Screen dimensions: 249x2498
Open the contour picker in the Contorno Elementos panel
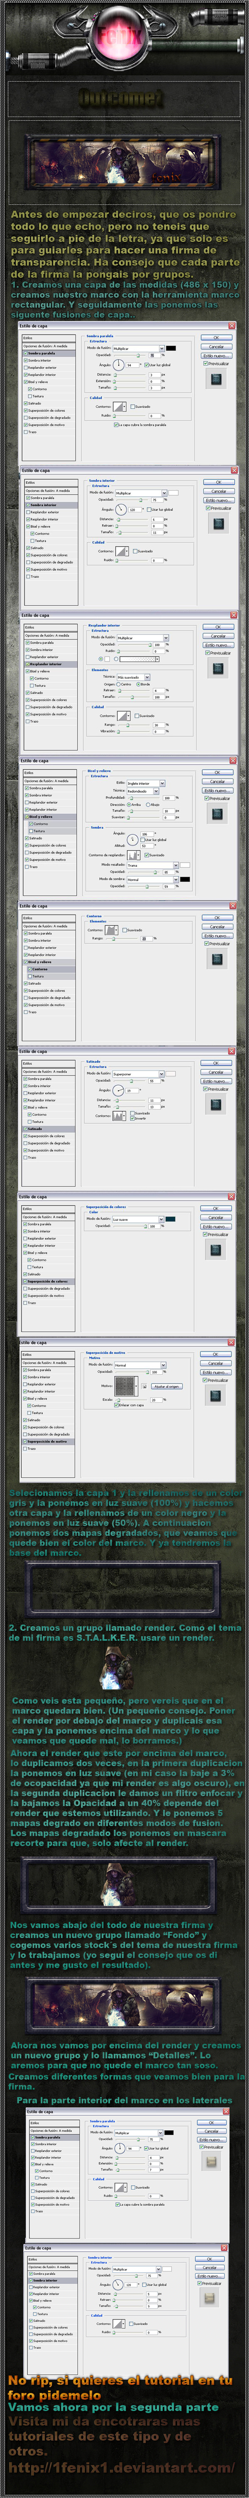112,930
